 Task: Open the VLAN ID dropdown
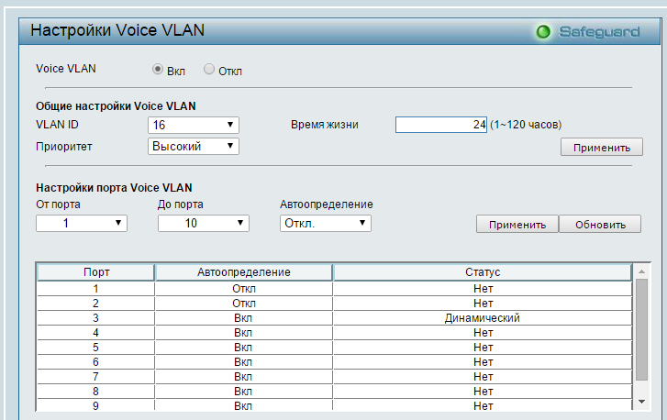tap(194, 125)
